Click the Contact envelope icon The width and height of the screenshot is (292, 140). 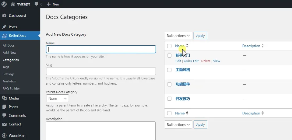pyautogui.click(x=4, y=124)
